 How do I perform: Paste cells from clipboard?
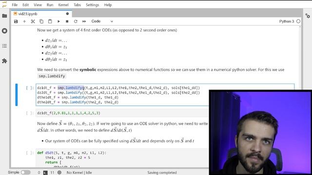50,21
